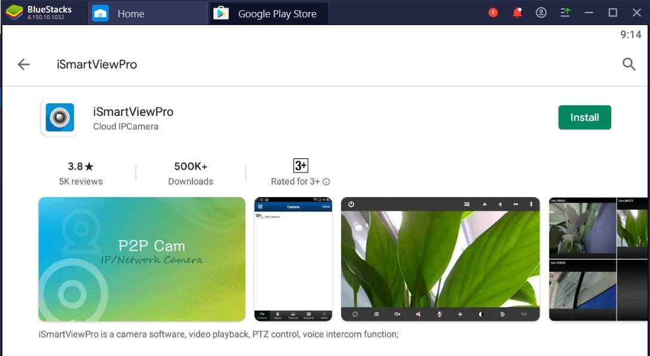Click the microphone icon in leaf screenshot

(x=439, y=314)
